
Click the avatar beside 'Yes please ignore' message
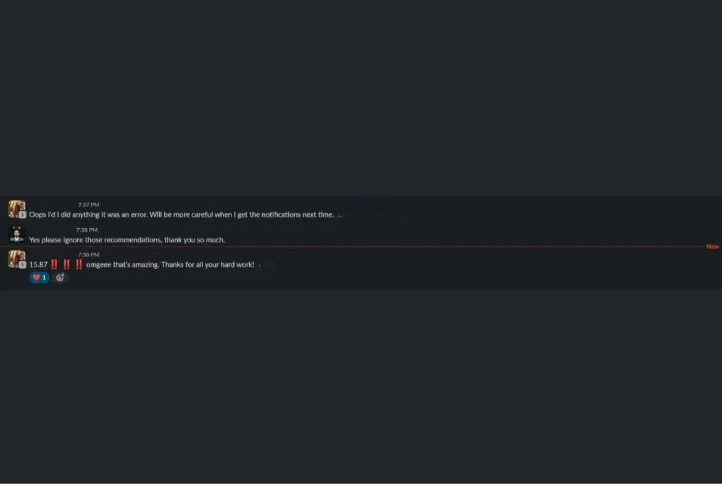click(x=17, y=234)
